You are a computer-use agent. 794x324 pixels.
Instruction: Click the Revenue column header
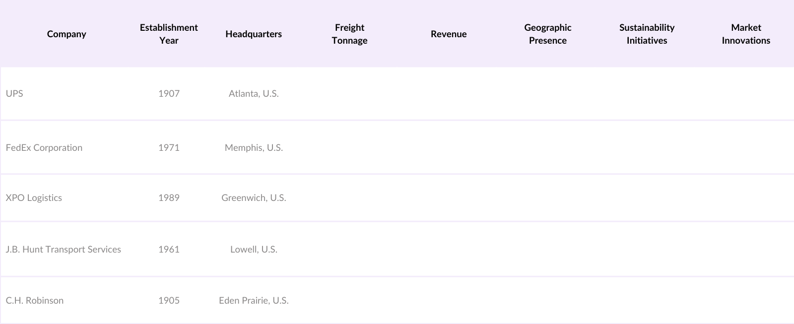coord(449,34)
